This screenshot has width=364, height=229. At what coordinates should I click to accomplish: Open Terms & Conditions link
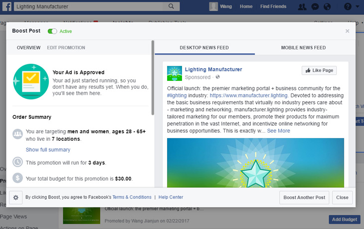[132, 197]
